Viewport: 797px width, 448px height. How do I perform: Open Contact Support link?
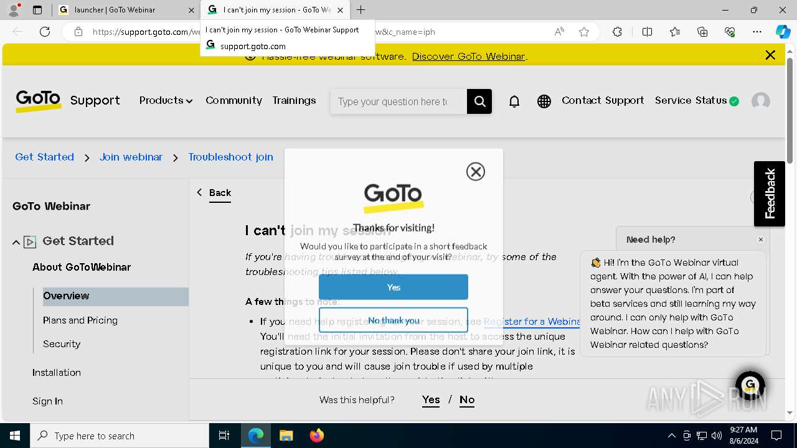coord(603,100)
